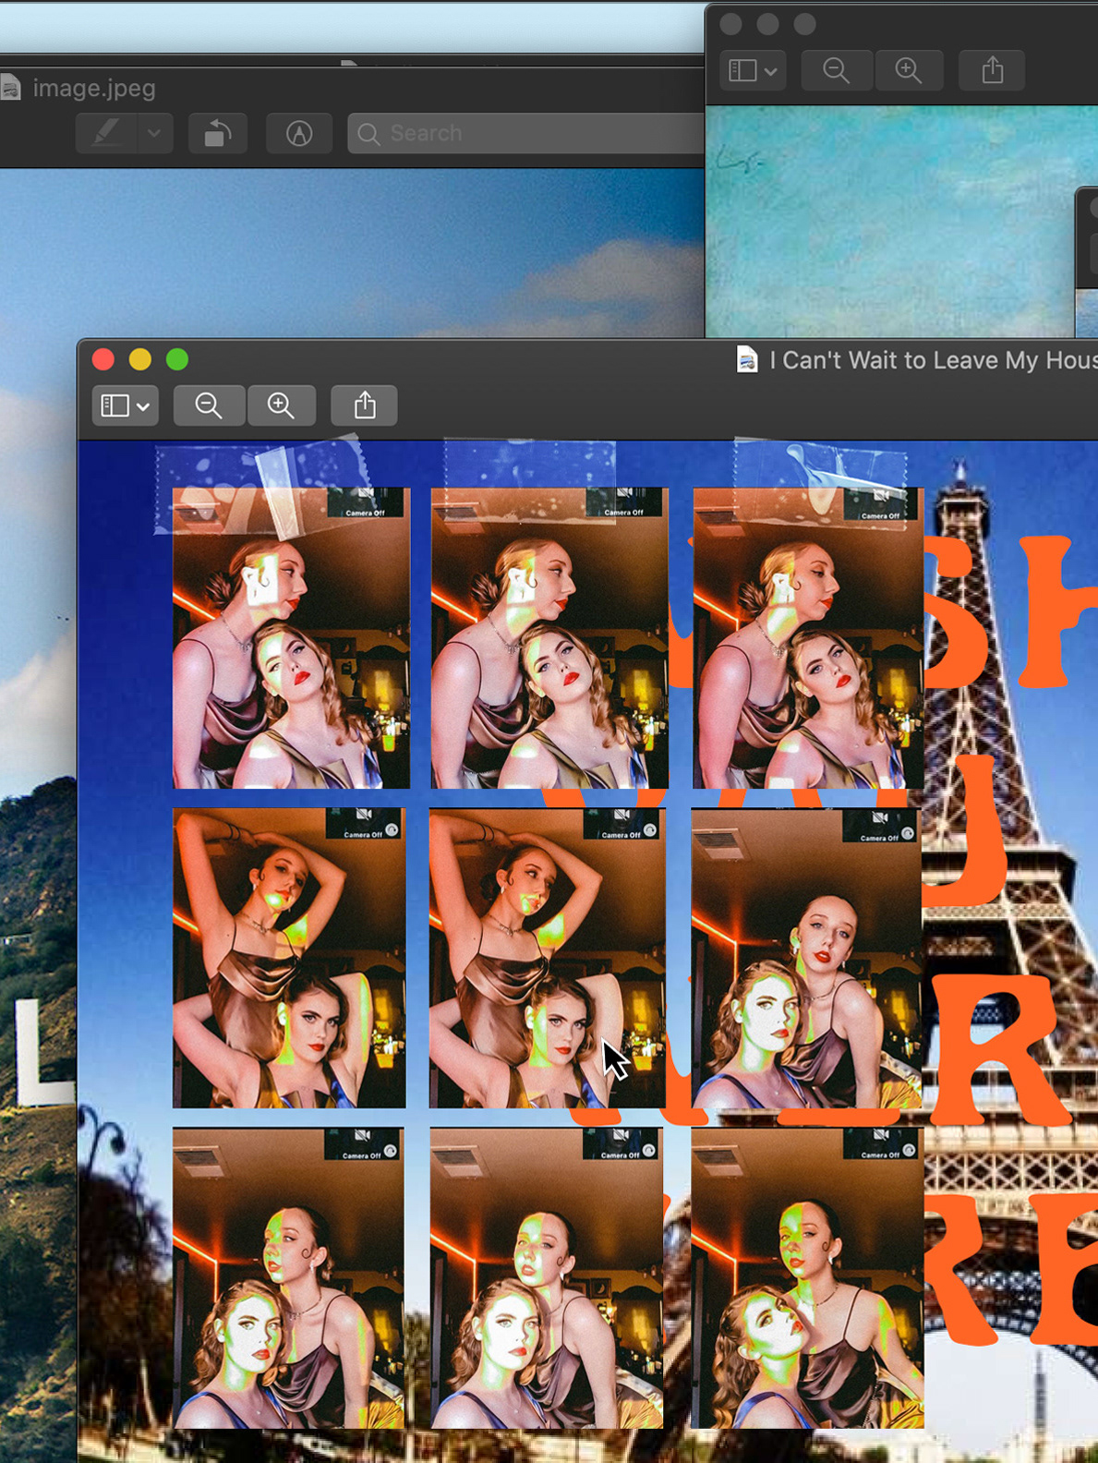
Task: Click Share in the top-right Preview window
Action: [x=992, y=70]
